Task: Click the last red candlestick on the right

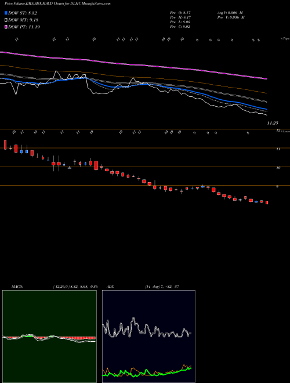Action: click(x=267, y=203)
